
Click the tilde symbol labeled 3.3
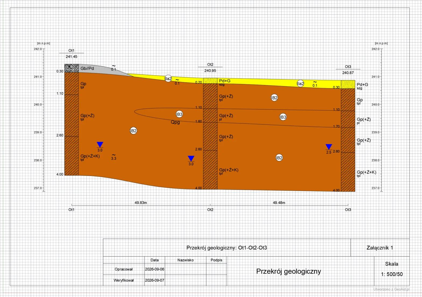(x=114, y=155)
